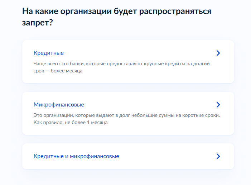The image size is (251, 185).
Task: Click the short-term loans description under Микрофинансовые
Action: pos(127,119)
